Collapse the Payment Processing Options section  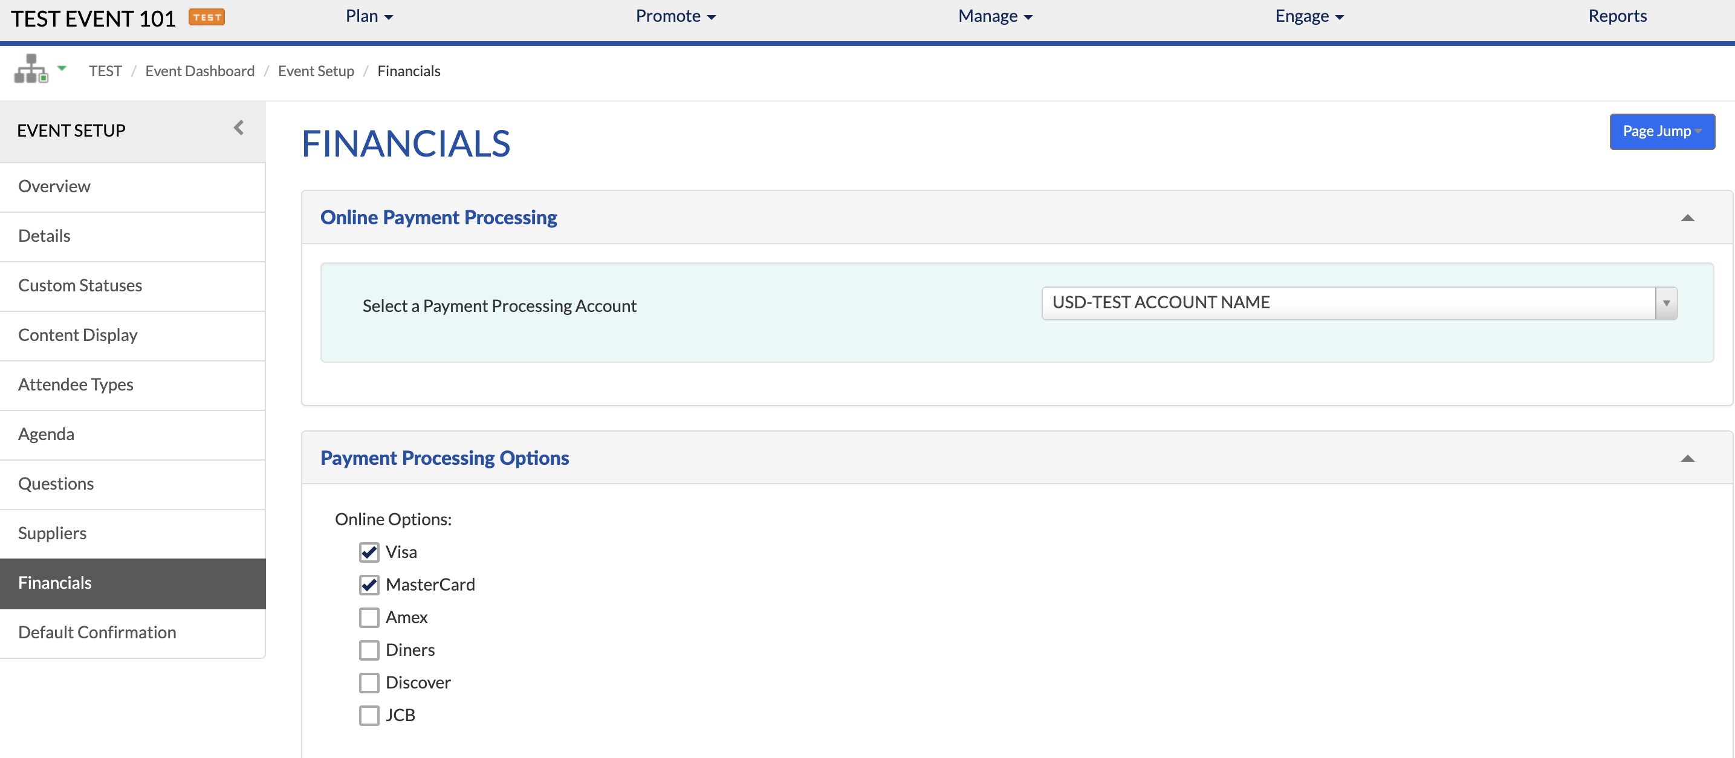point(1687,458)
